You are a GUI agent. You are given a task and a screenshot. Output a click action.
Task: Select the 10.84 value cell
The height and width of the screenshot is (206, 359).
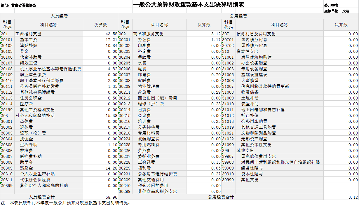click(100, 46)
